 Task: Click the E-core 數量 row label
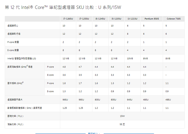click(x=13, y=50)
